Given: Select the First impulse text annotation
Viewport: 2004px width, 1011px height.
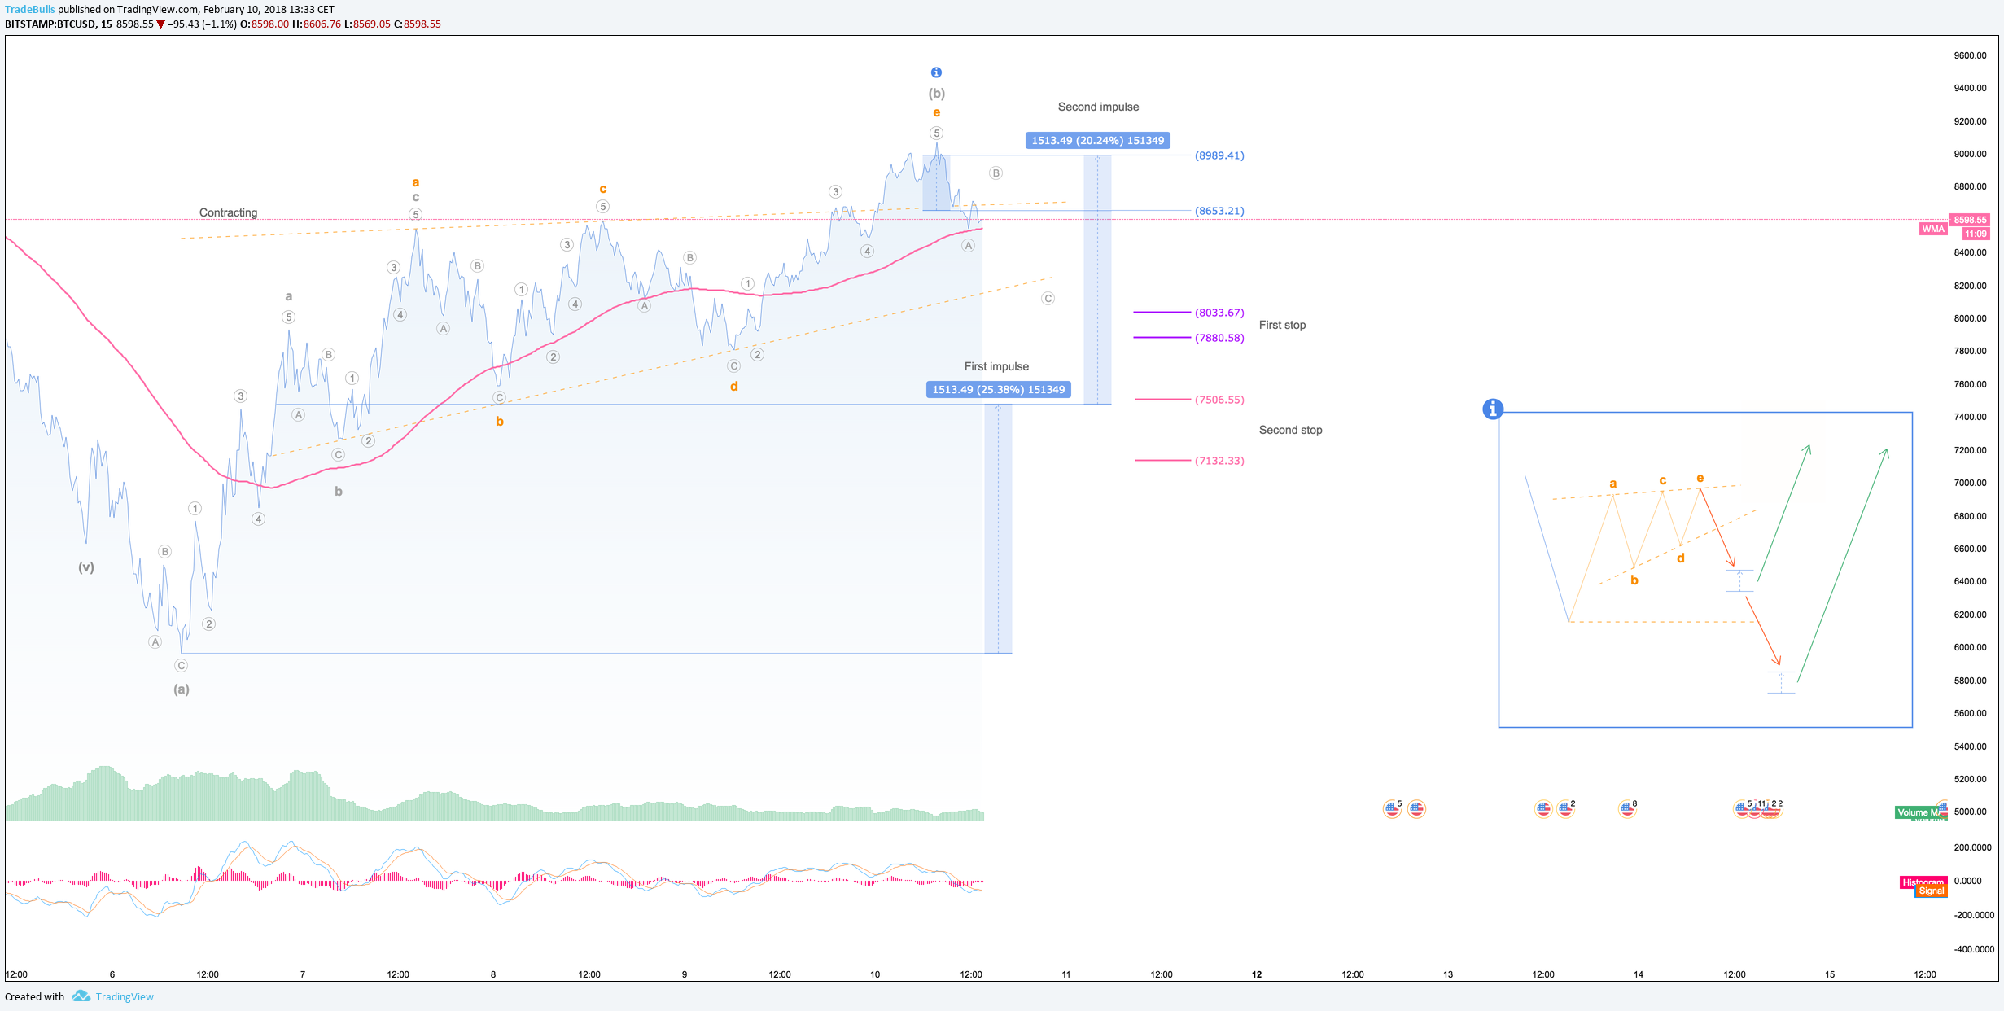Looking at the screenshot, I should pos(996,366).
